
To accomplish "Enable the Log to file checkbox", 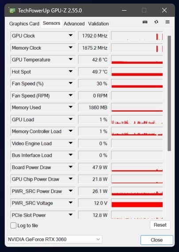I will 13,225.
